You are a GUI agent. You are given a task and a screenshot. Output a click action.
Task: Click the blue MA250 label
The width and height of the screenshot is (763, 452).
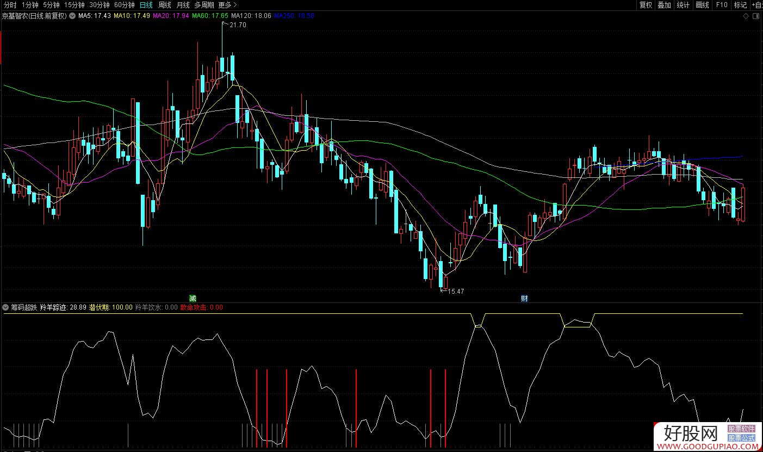pos(294,16)
